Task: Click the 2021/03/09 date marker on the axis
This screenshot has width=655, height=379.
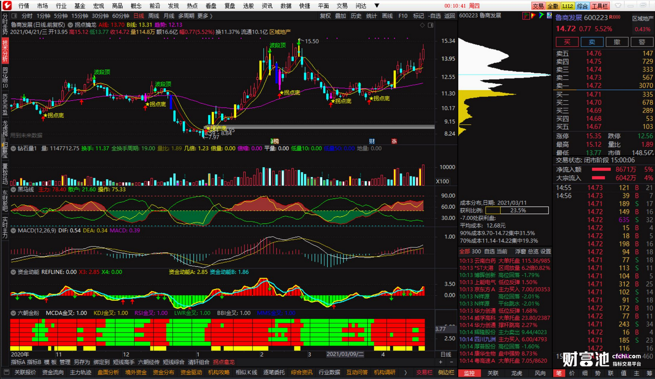Action: (345, 354)
